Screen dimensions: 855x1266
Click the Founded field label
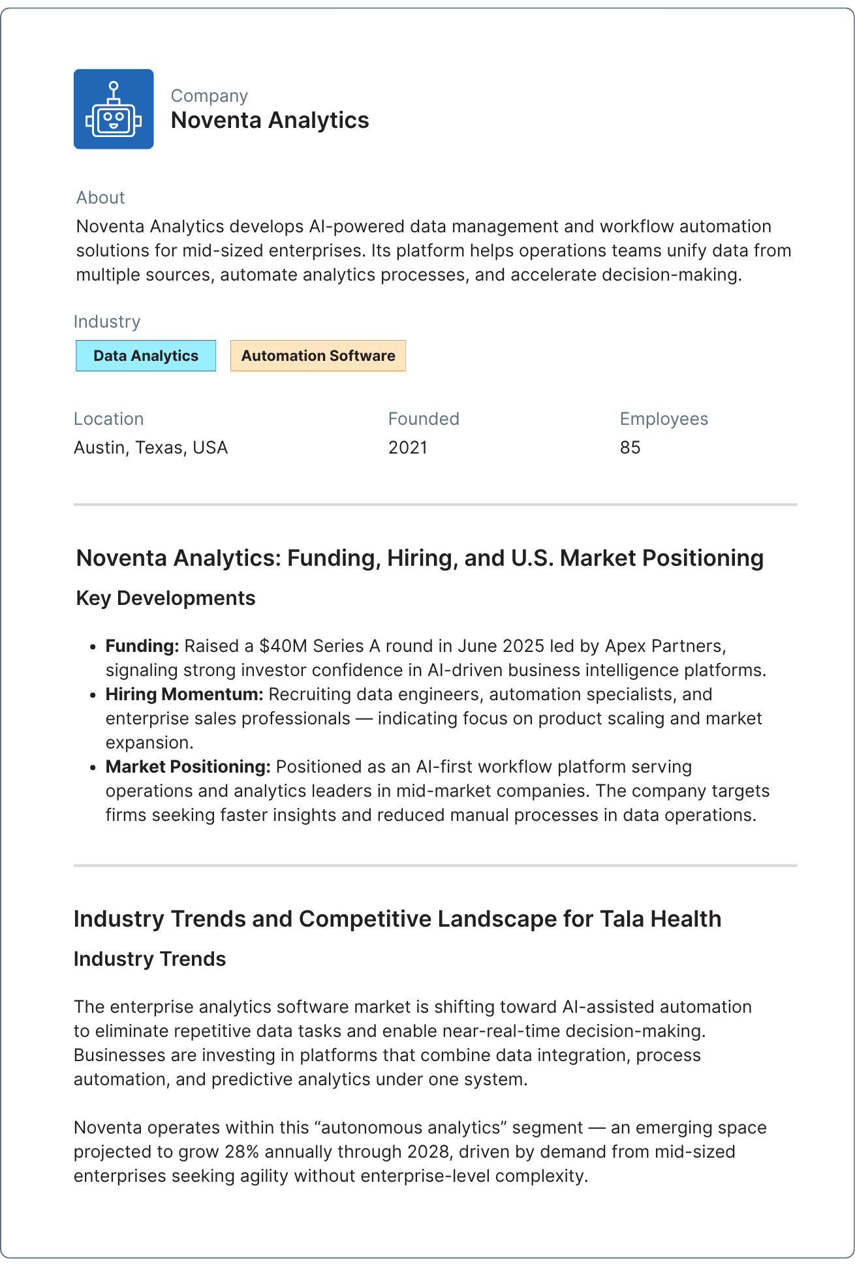point(424,419)
